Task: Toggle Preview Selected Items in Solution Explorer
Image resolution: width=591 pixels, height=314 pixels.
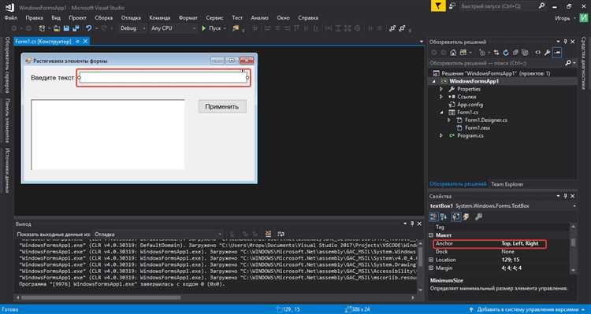Action: (x=557, y=52)
